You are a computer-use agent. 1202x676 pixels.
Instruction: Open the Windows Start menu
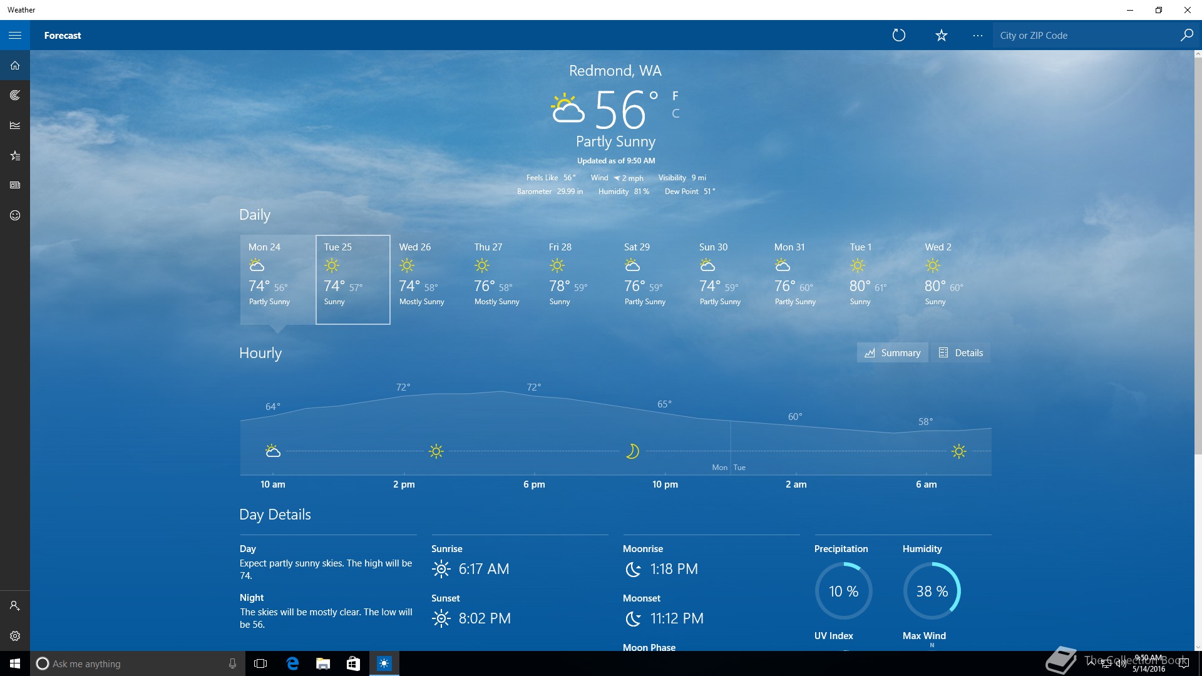tap(15, 663)
